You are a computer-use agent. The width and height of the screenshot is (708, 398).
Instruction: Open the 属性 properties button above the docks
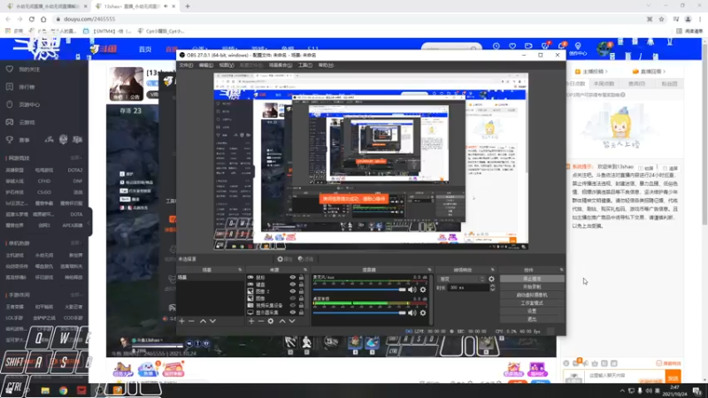coord(285,259)
